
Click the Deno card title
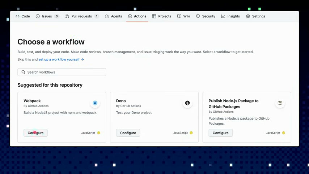coord(121,101)
